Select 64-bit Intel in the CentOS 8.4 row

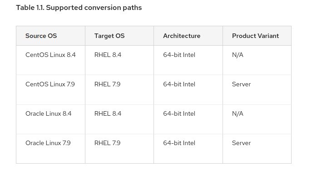pos(179,55)
